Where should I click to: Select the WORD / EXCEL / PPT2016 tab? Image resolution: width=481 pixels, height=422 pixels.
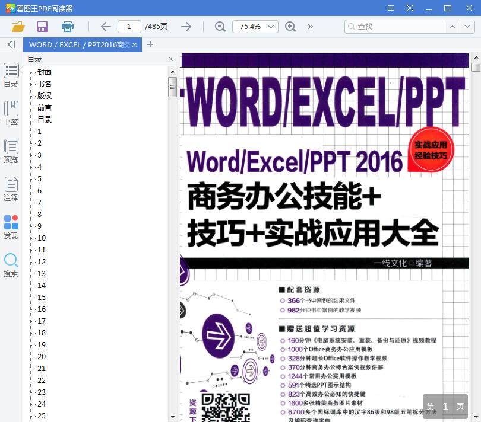(x=80, y=44)
